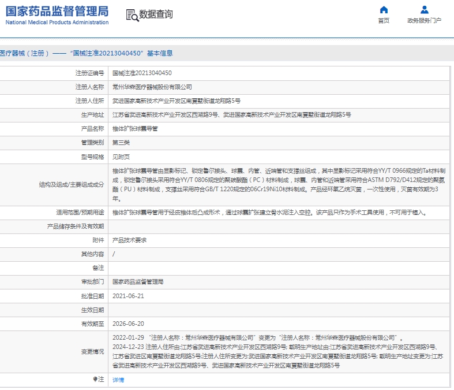Select registration number value 国械注准20213040450
This screenshot has width=454, height=390.
click(x=142, y=73)
